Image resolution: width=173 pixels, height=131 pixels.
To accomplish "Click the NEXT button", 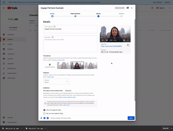I will (131, 118).
